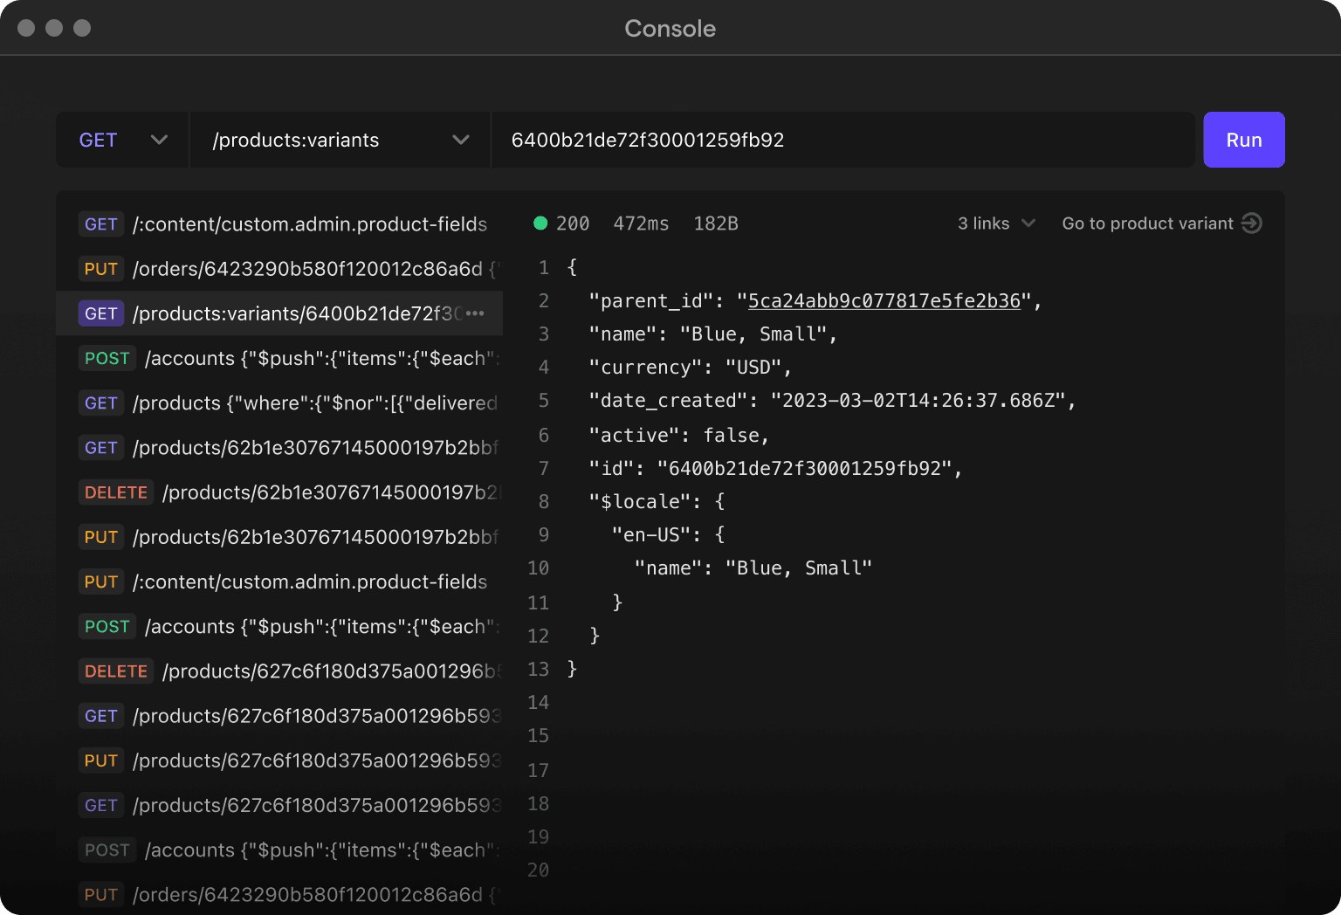Expand the 3 links dropdown
Screen dimensions: 1341x915
pos(995,224)
